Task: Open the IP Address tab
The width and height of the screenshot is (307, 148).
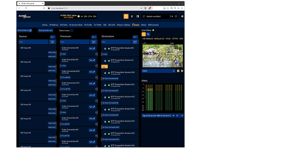Action: 54,25
